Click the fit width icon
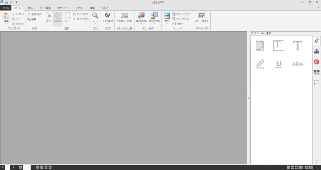 [50, 167]
